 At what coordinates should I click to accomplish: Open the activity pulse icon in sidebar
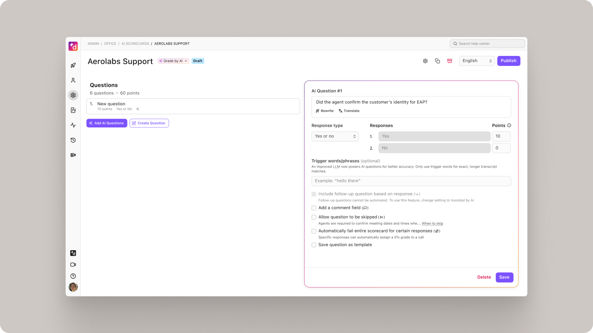click(73, 125)
